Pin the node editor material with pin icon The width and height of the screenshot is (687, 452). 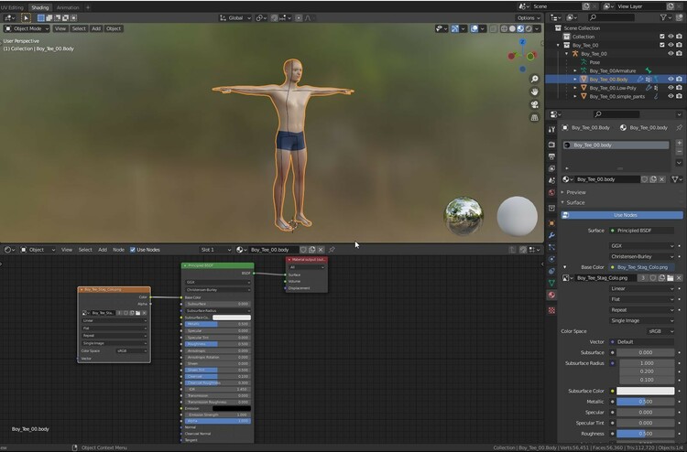coord(332,250)
